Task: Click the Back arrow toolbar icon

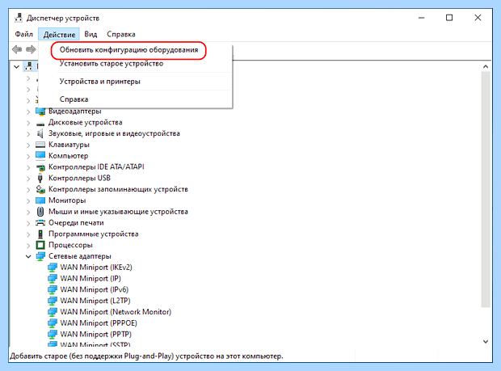Action: pyautogui.click(x=17, y=49)
